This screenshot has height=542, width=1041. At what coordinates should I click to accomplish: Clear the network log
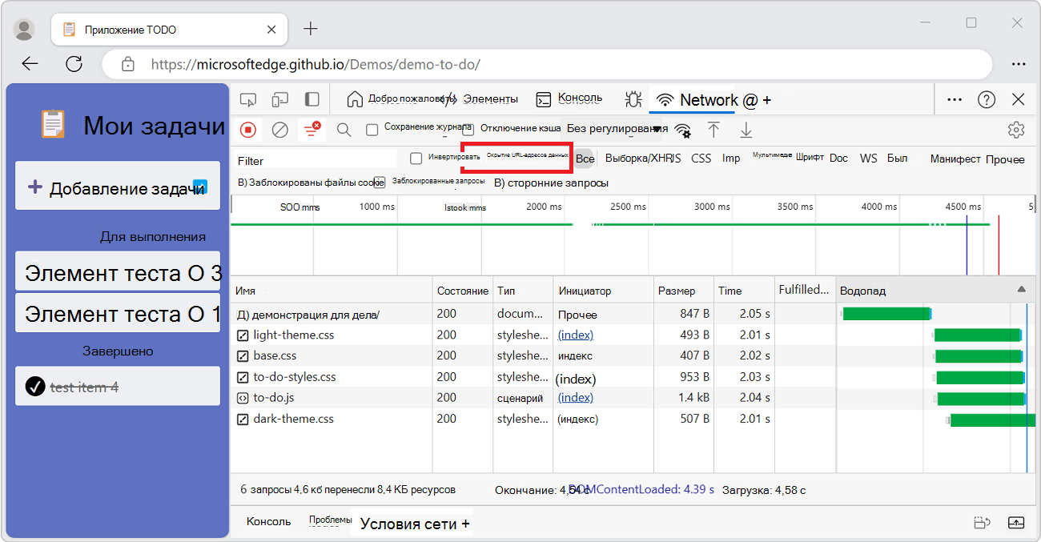279,129
